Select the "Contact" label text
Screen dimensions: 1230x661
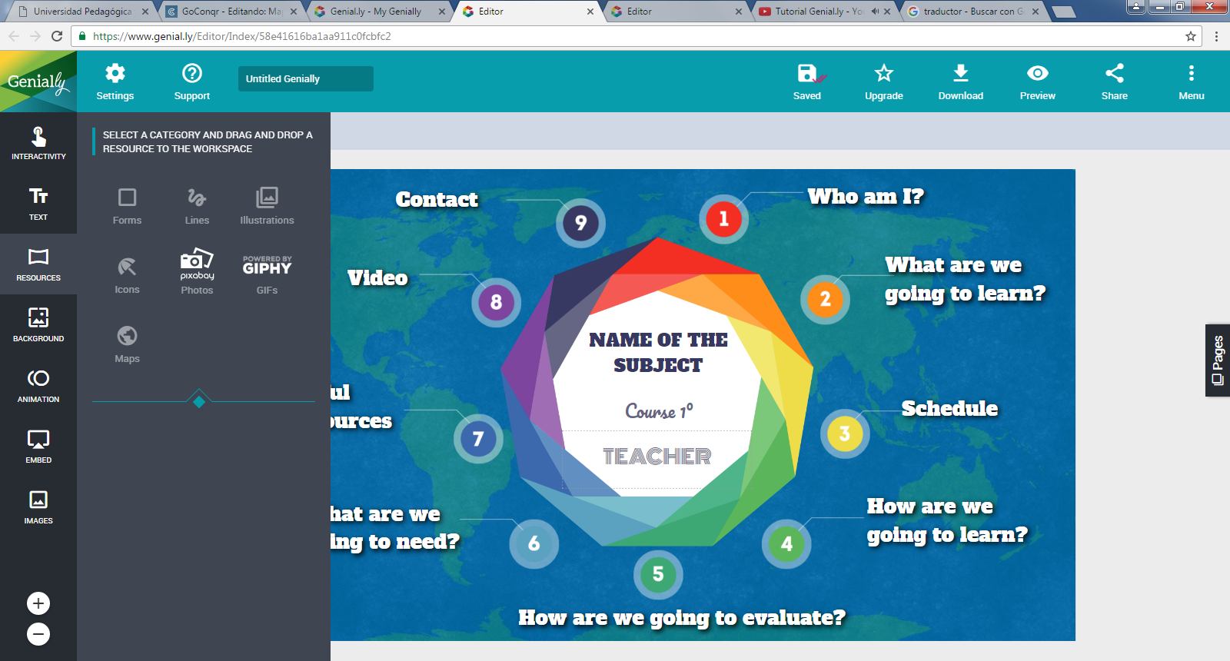coord(437,200)
